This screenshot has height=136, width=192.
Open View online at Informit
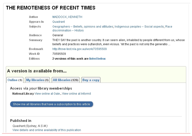point(76,94)
